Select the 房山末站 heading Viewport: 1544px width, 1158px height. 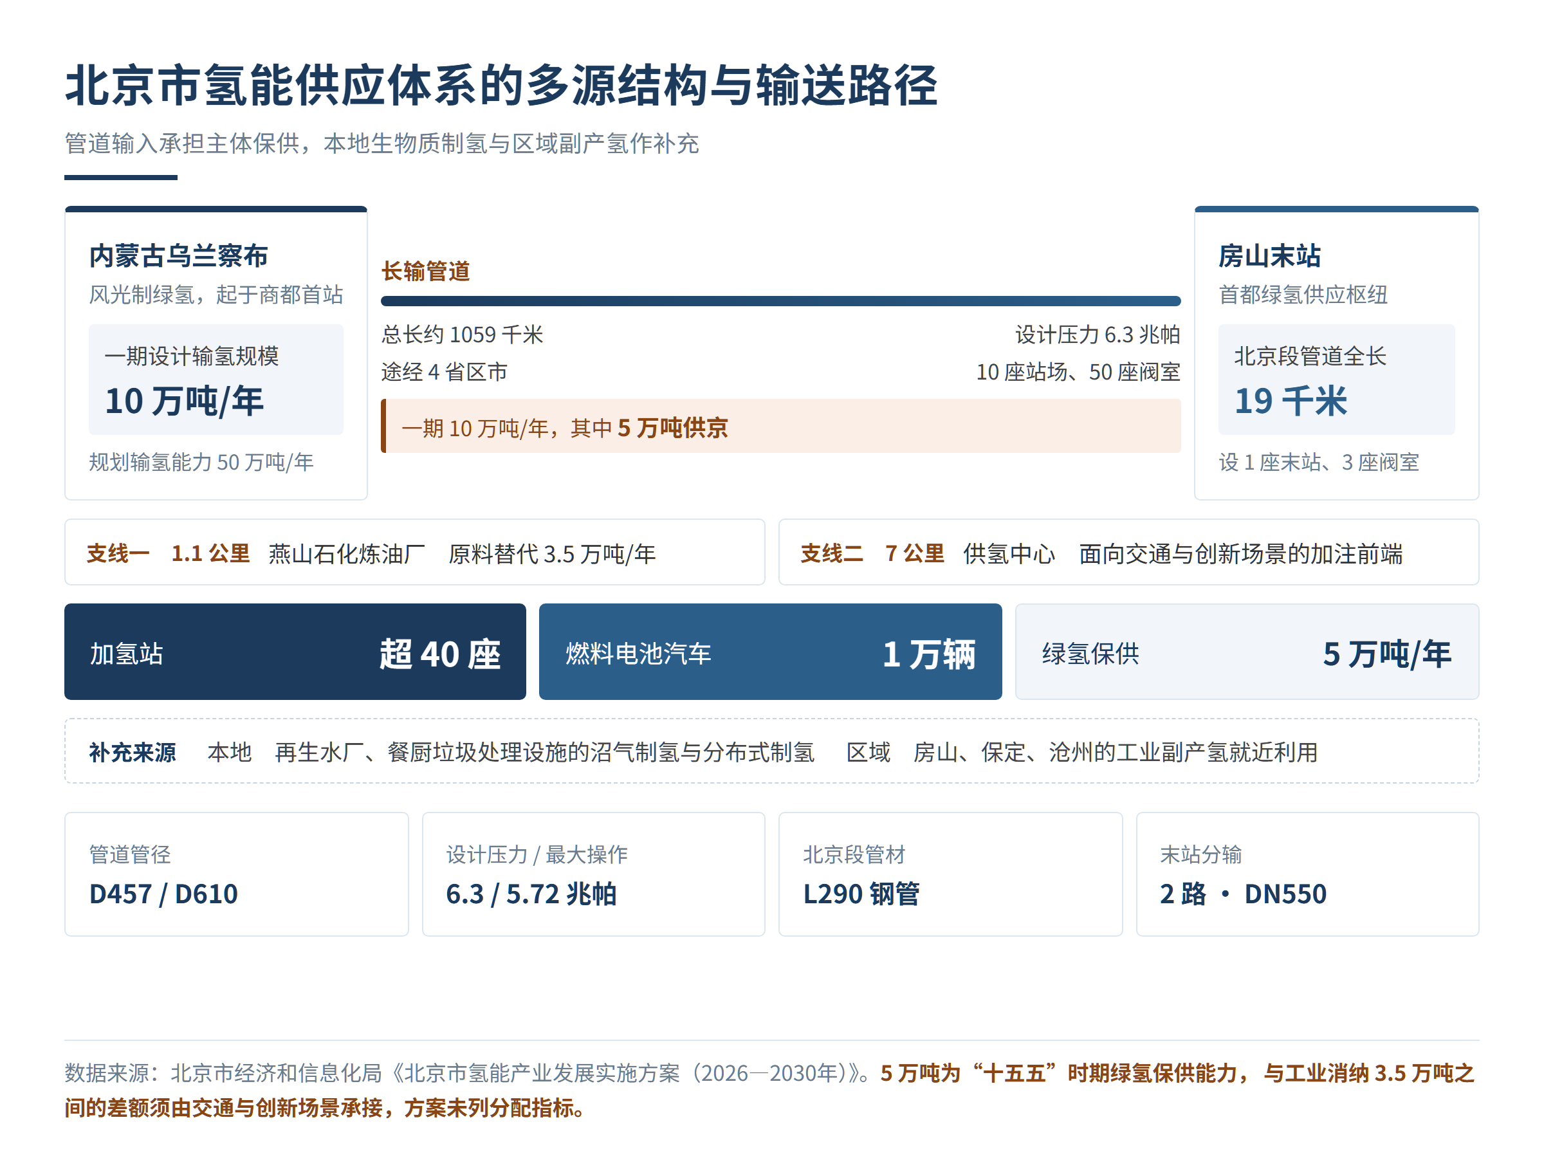[x=1269, y=255]
